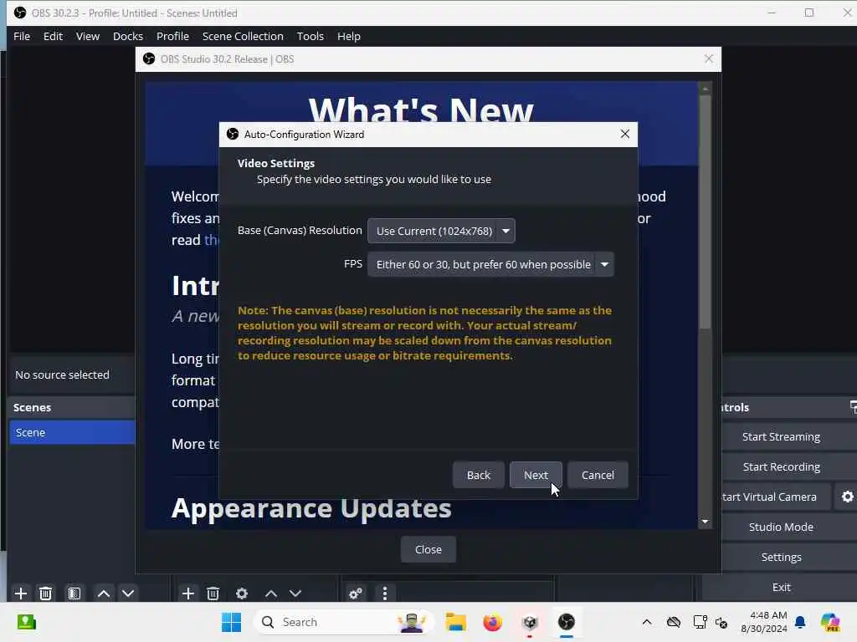Click the Windows Start button

click(231, 622)
